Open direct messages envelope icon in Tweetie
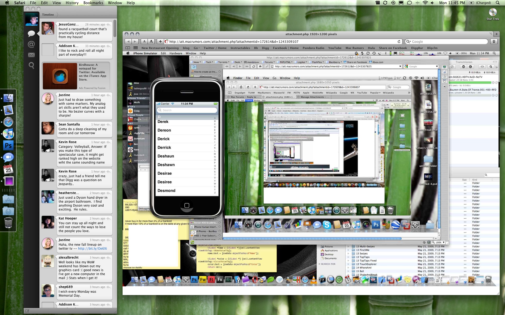 pyautogui.click(x=31, y=55)
